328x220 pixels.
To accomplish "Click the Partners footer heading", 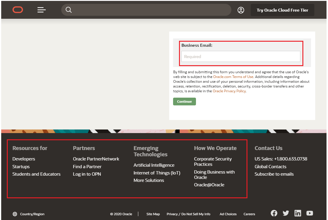I will coord(84,148).
